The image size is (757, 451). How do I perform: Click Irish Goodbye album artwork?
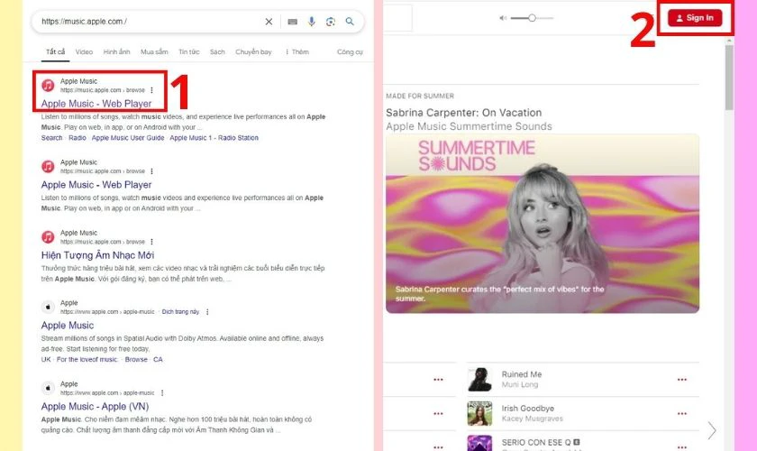click(479, 413)
